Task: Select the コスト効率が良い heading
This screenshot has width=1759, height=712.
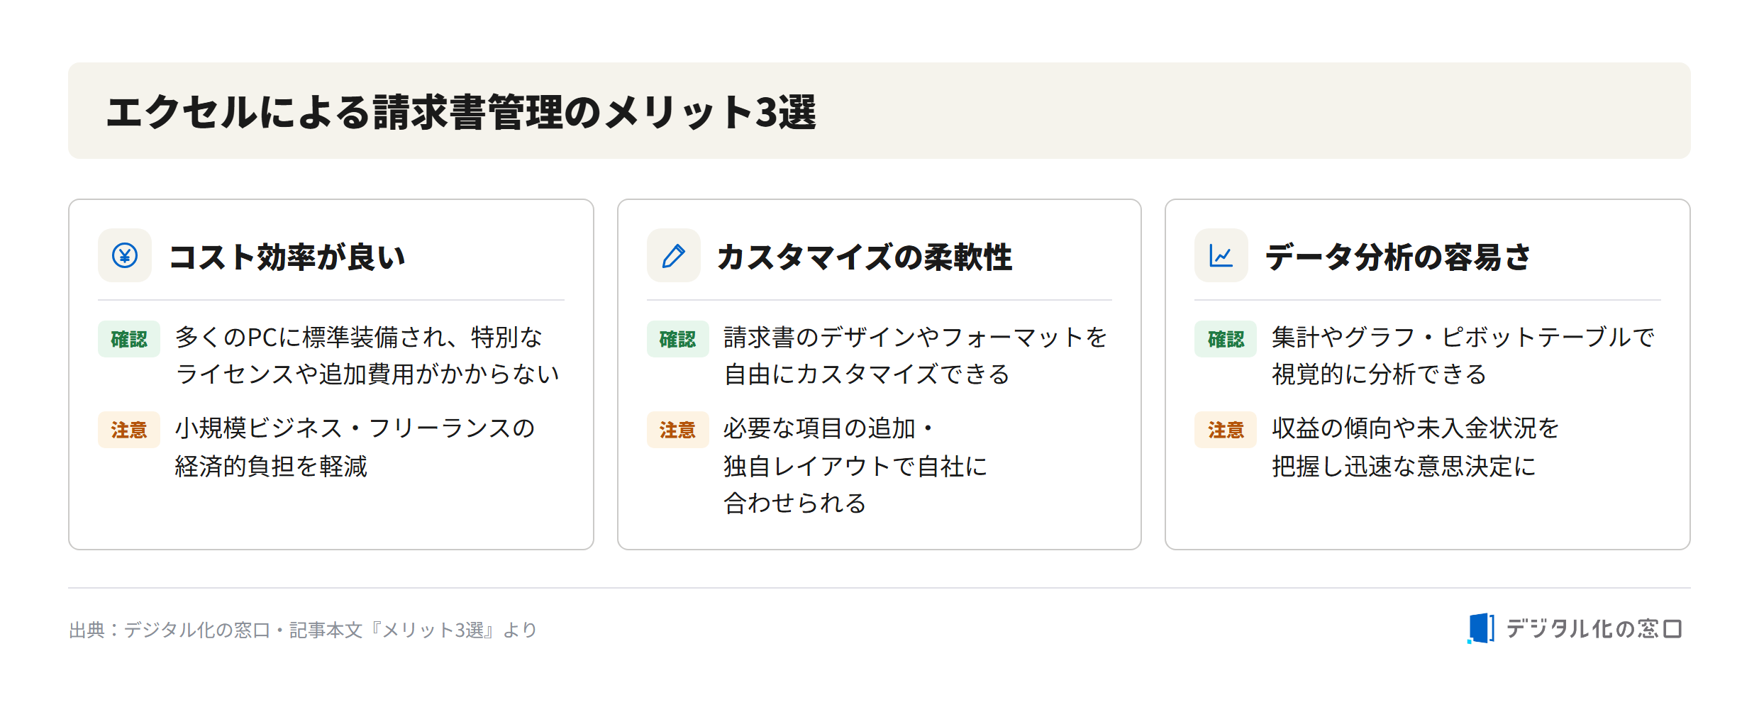Action: [x=287, y=257]
